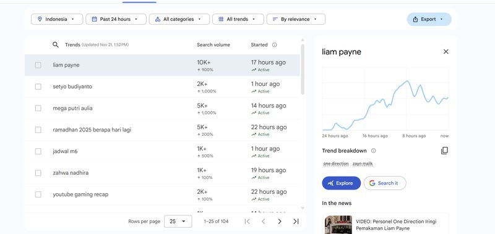The width and height of the screenshot is (495, 234).
Task: Select the setyo budiyanto trend name
Action: pyautogui.click(x=72, y=86)
